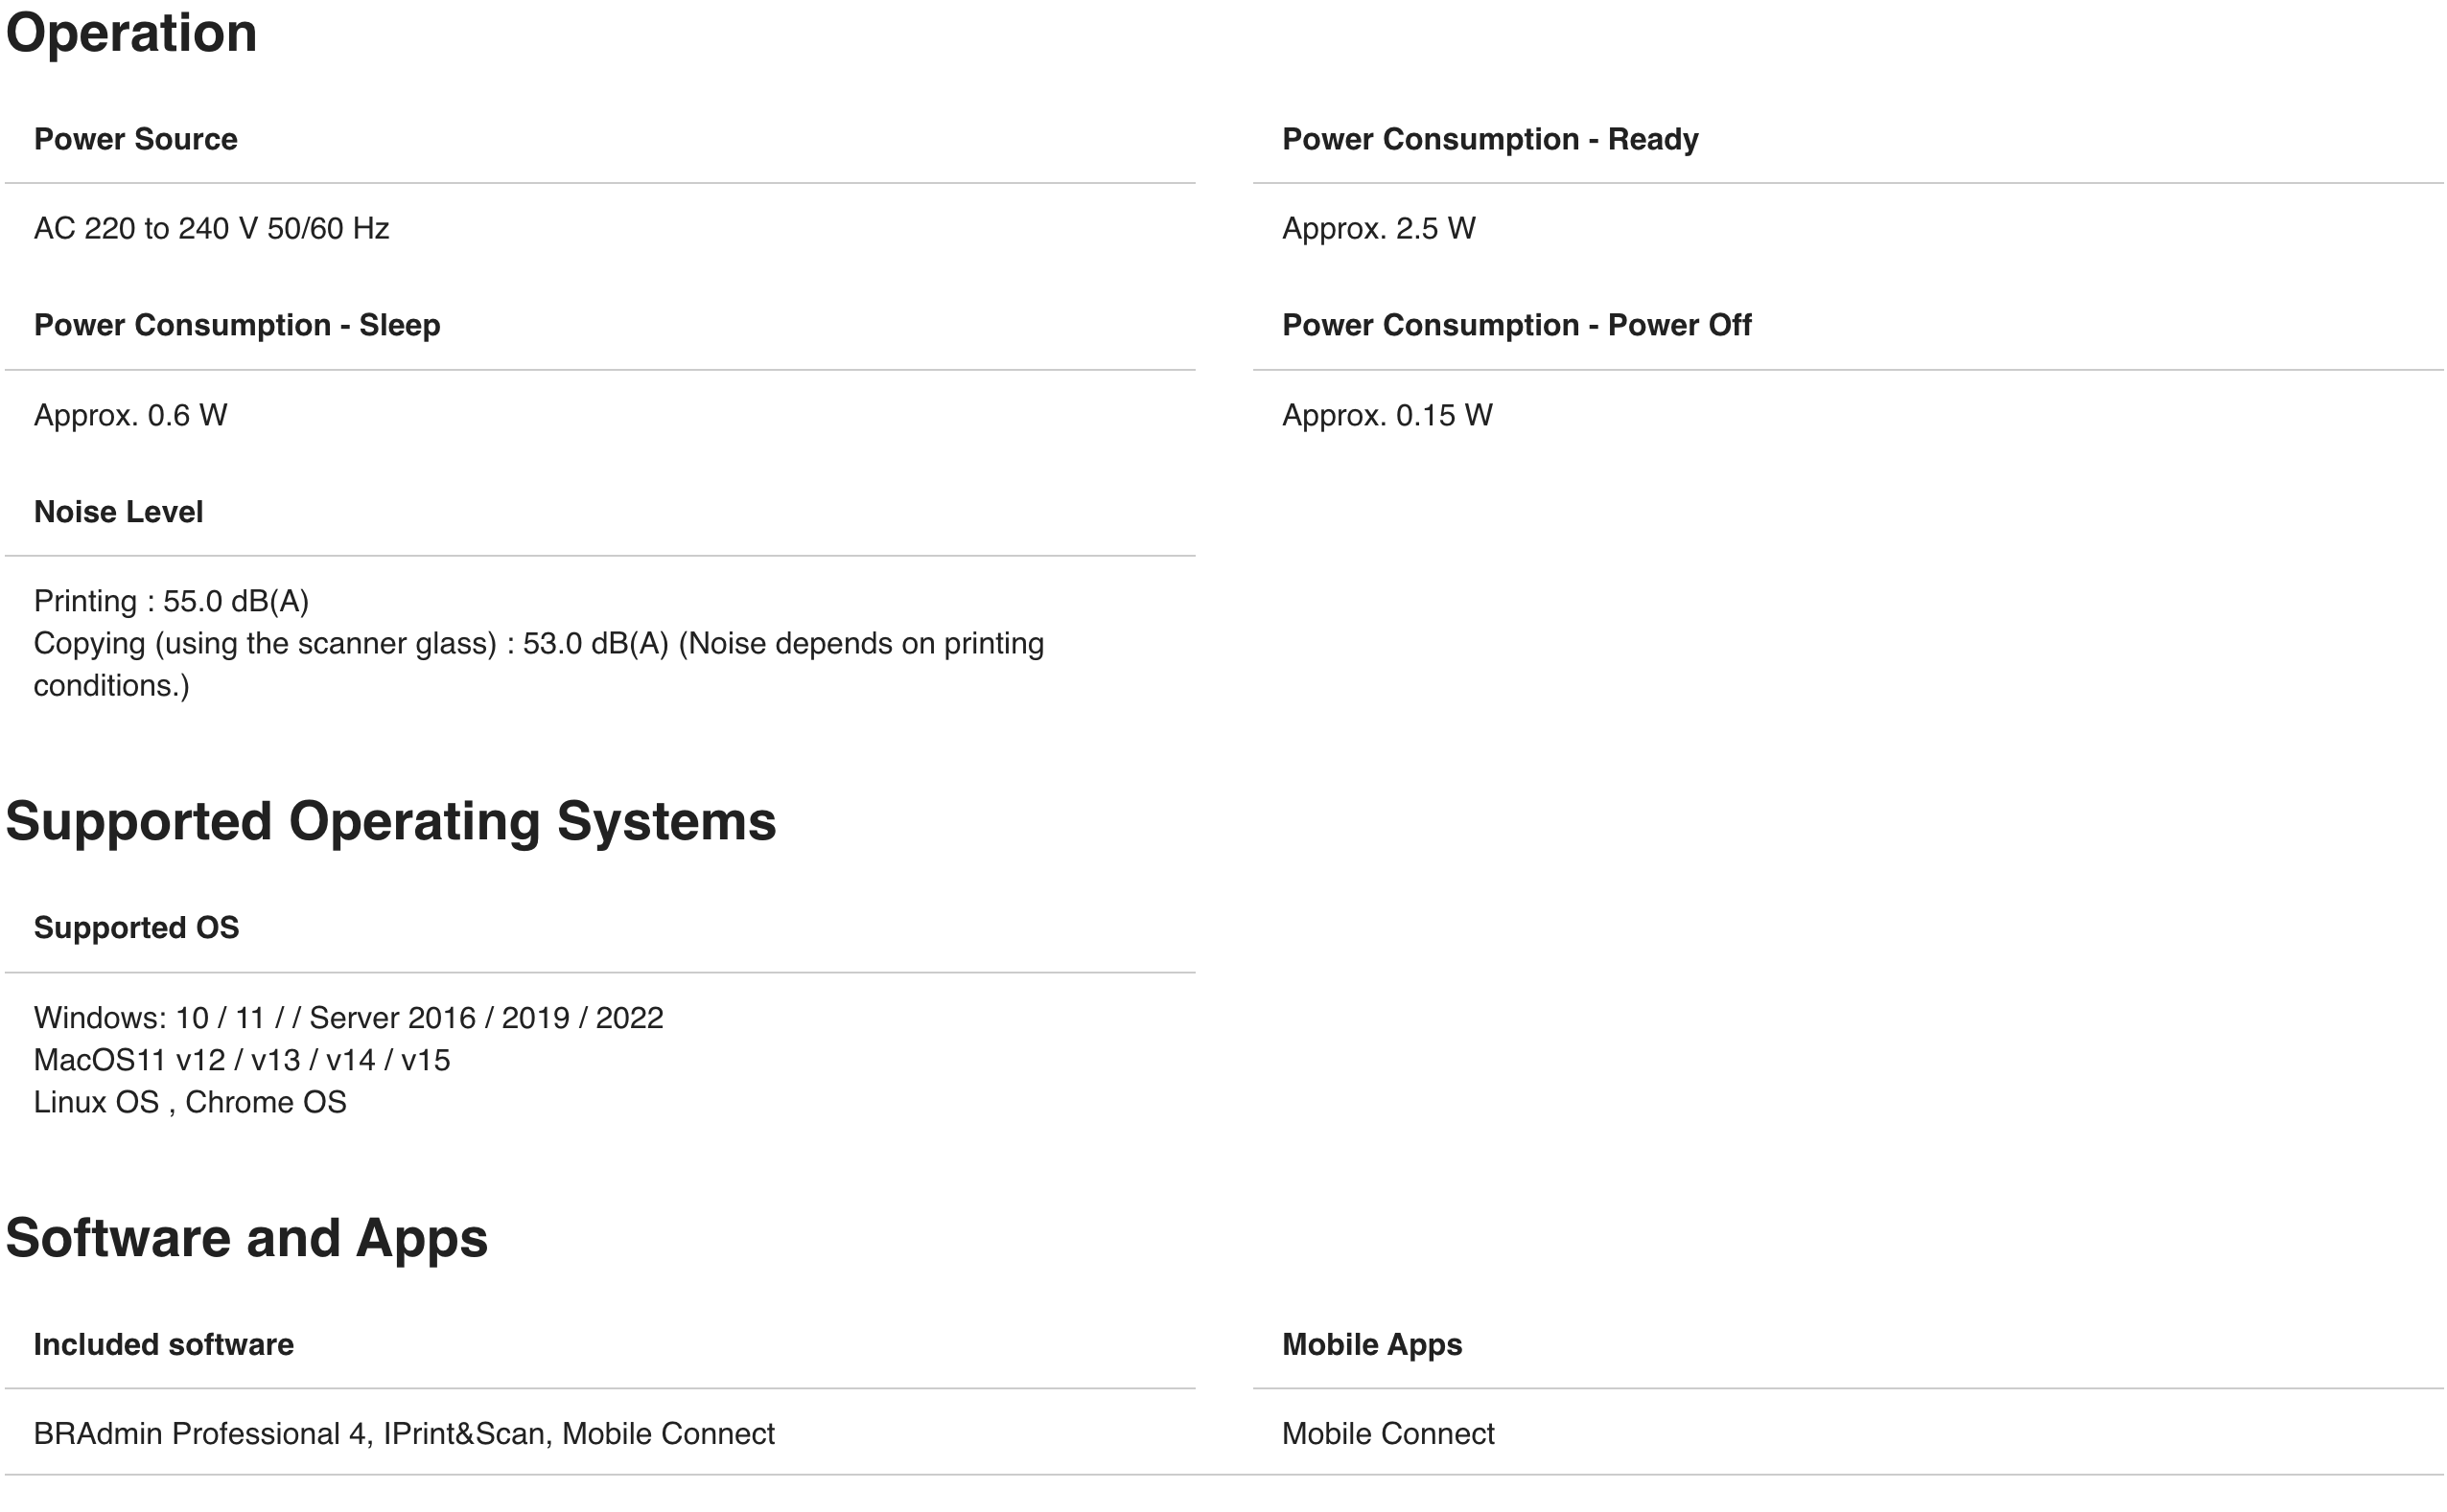2447x1512 pixels.
Task: Select the Approx. 0.15 W value
Action: (x=1387, y=415)
